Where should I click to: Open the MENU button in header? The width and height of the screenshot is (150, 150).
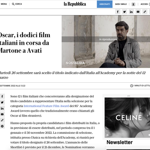tap(4, 4)
